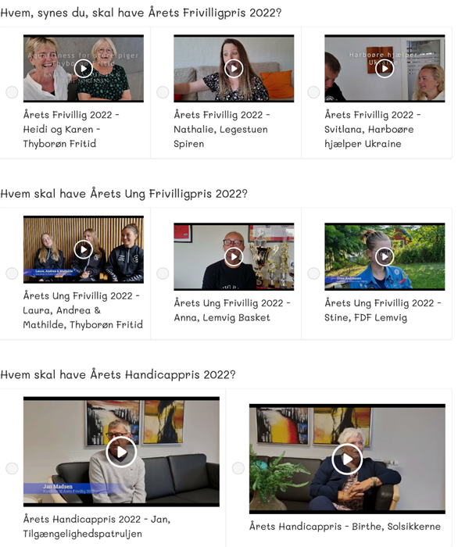Image resolution: width=458 pixels, height=547 pixels.
Task: Play the Stine, FDF Lemvig video
Action: coord(385,257)
